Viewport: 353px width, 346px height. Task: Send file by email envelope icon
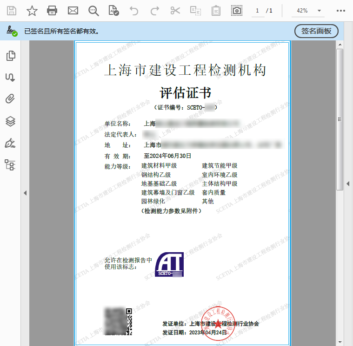[73, 10]
